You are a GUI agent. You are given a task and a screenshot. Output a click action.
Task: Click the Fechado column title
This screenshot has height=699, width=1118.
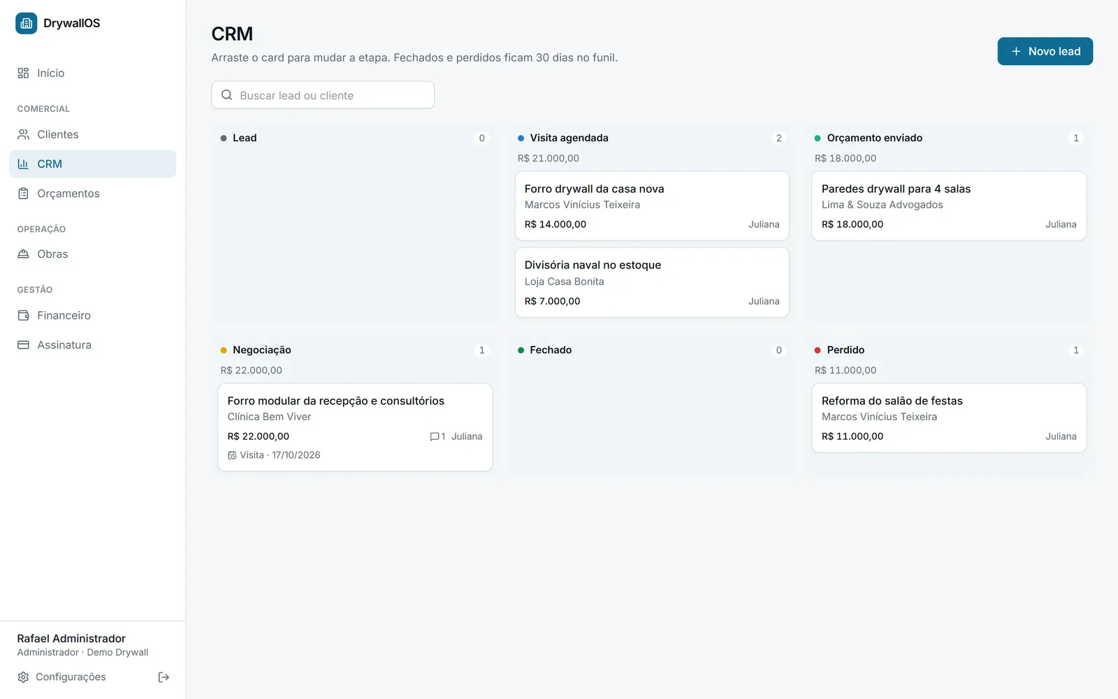(x=551, y=350)
